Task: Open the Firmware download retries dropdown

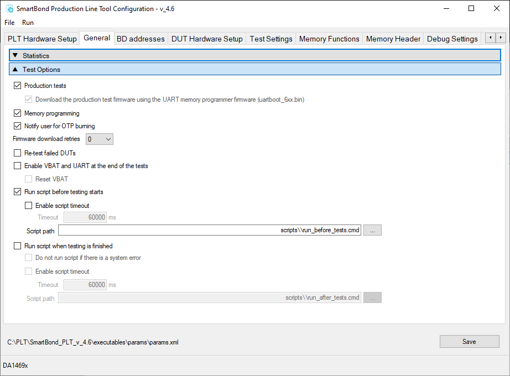Action: click(100, 139)
